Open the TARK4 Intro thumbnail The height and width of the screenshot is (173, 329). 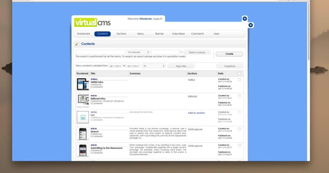(x=83, y=84)
